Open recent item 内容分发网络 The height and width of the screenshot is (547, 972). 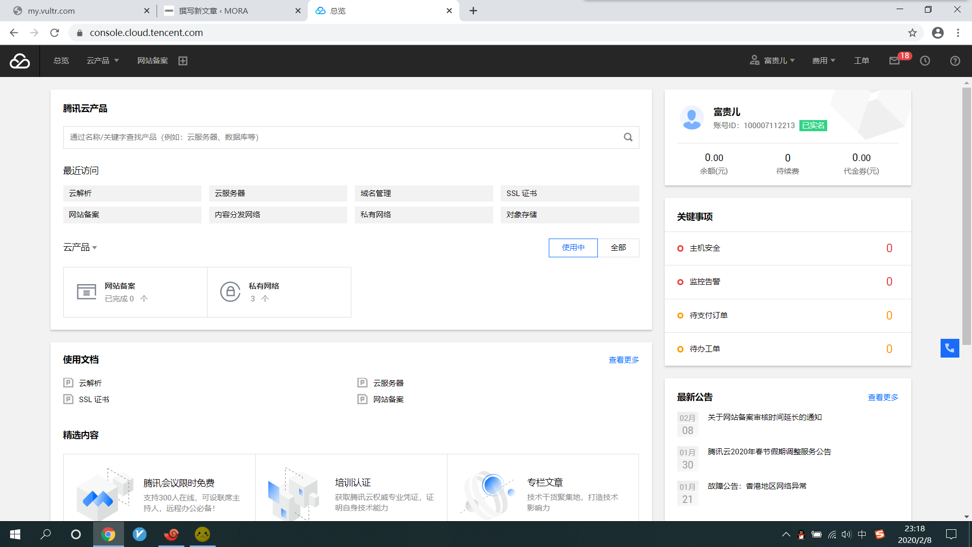click(x=278, y=215)
